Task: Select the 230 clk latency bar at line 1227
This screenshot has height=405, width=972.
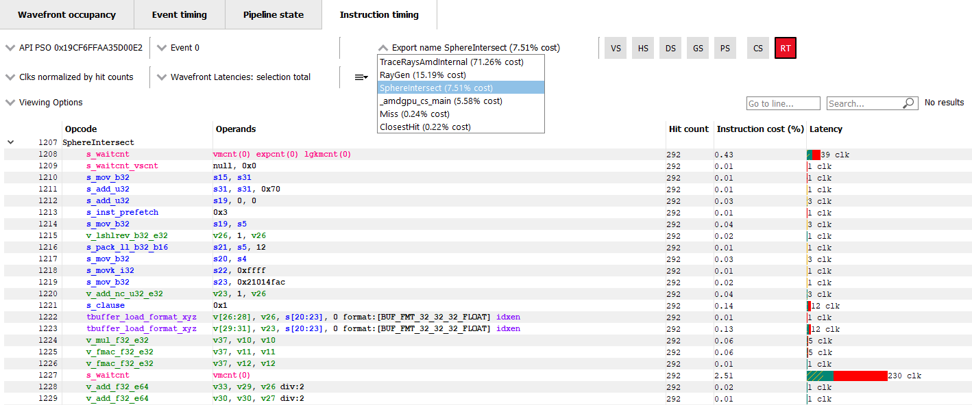Action: click(847, 376)
